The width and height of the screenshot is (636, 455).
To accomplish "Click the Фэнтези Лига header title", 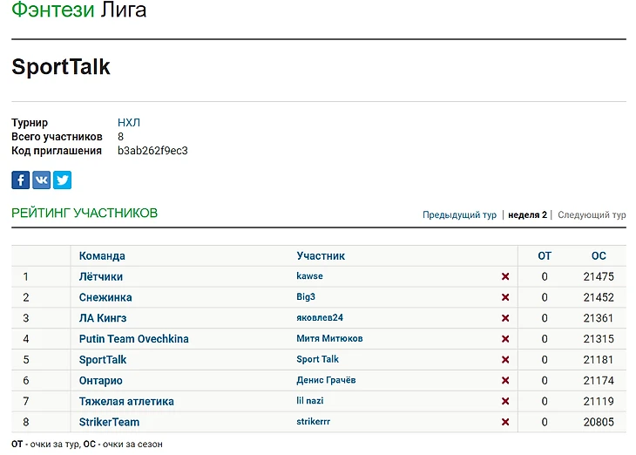I will 79,10.
